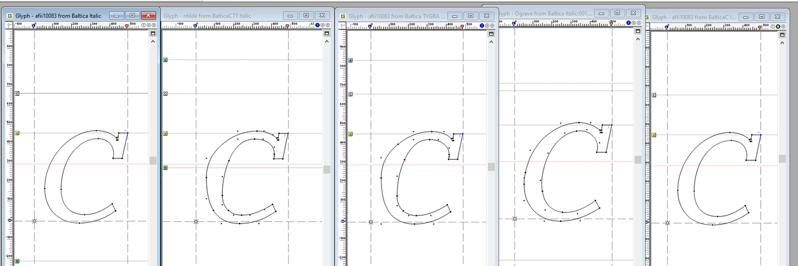Click the origin point in Ograve glyph
The width and height of the screenshot is (798, 266).
514,219
